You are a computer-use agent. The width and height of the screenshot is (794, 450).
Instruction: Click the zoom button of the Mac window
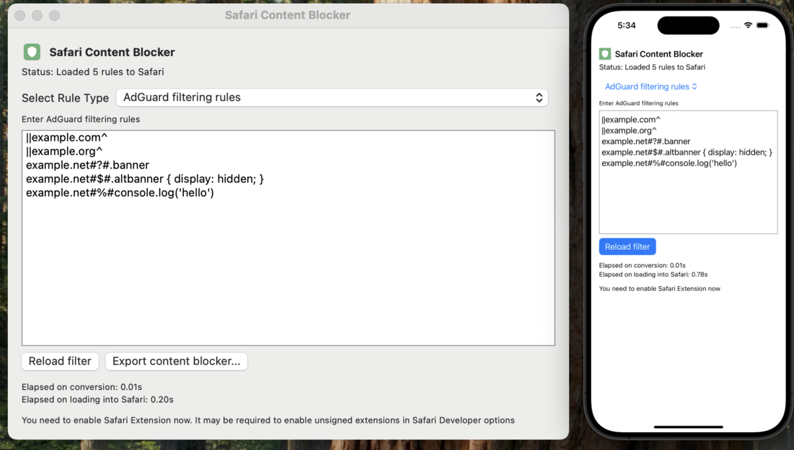point(54,15)
